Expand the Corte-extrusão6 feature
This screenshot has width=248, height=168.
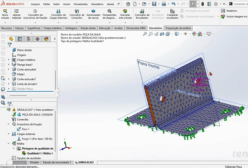[9, 70]
